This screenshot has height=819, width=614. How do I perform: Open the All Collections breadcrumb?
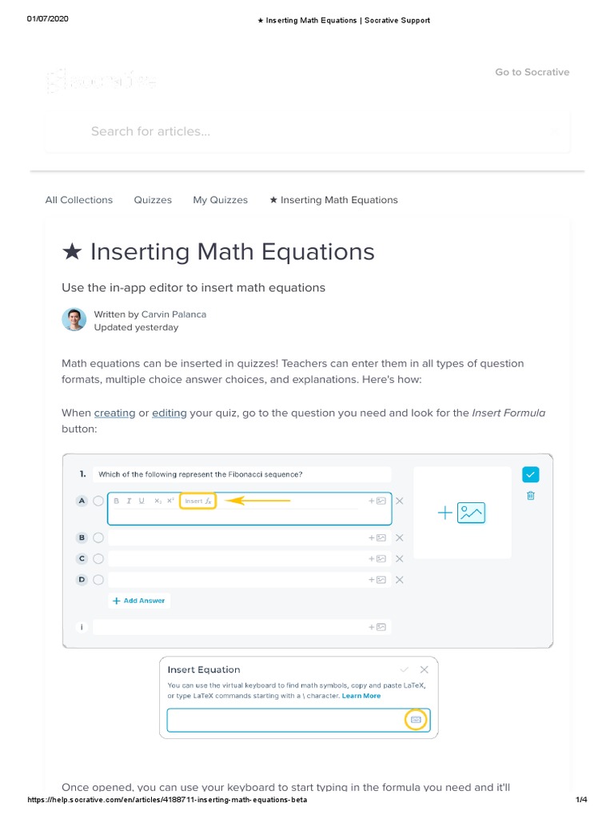tap(79, 200)
